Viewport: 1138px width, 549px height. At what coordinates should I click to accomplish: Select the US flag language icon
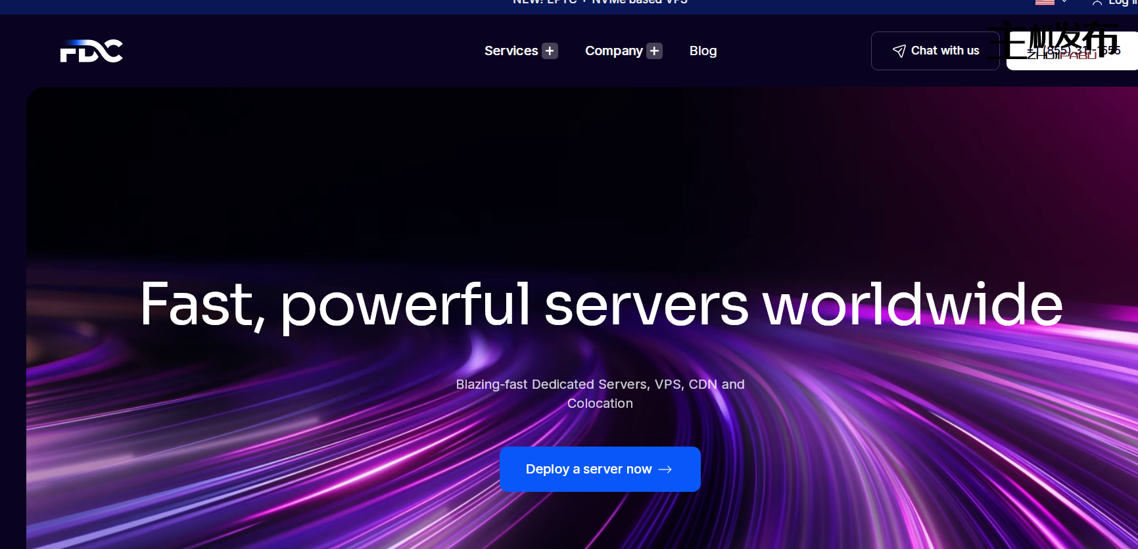1045,3
